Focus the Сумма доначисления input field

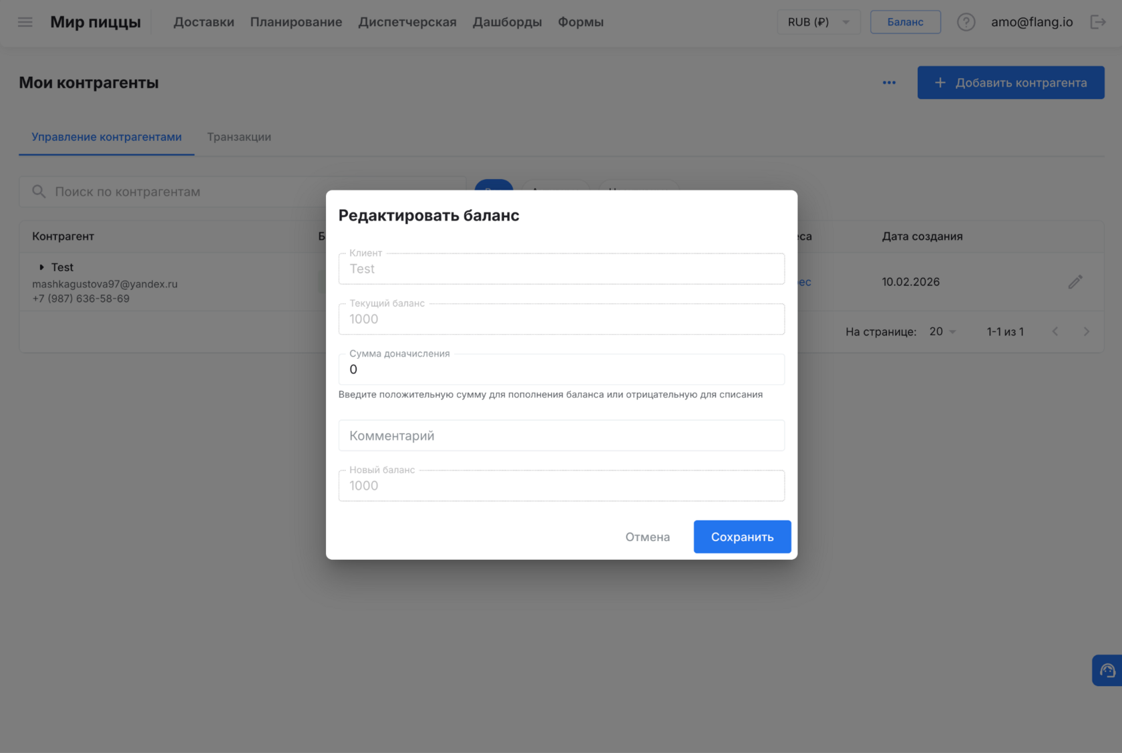coord(561,369)
